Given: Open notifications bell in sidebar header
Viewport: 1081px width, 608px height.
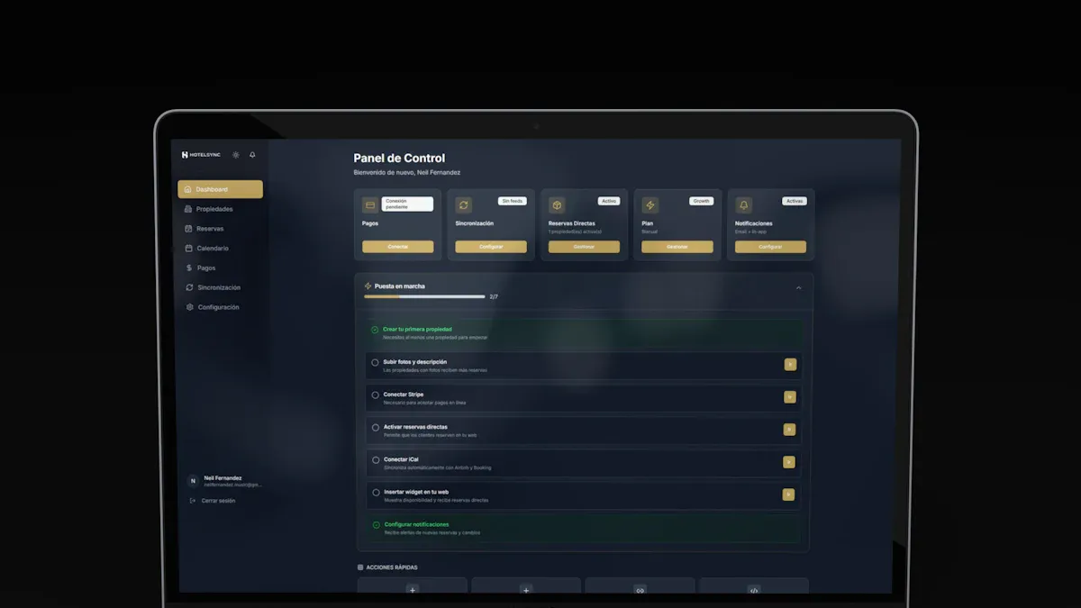Looking at the screenshot, I should tap(252, 155).
